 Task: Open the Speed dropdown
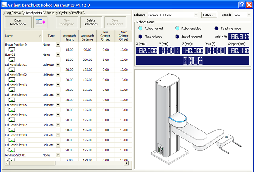(x=249, y=15)
